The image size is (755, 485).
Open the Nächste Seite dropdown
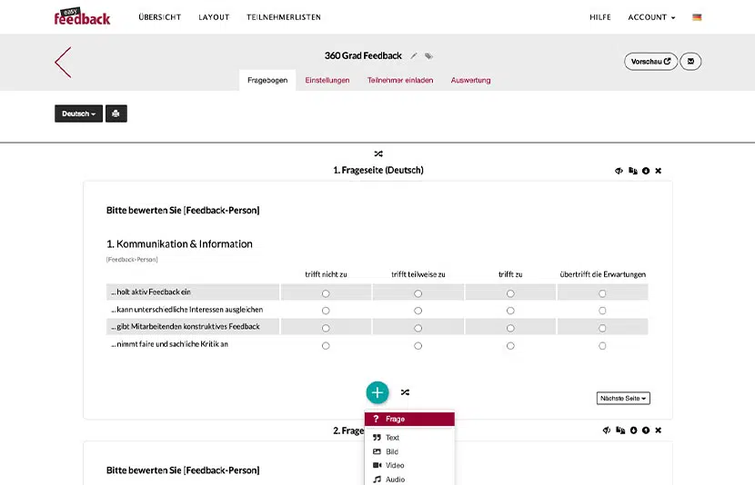pos(623,398)
